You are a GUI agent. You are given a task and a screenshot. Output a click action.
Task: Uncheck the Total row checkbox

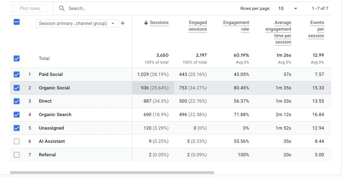coord(17,58)
